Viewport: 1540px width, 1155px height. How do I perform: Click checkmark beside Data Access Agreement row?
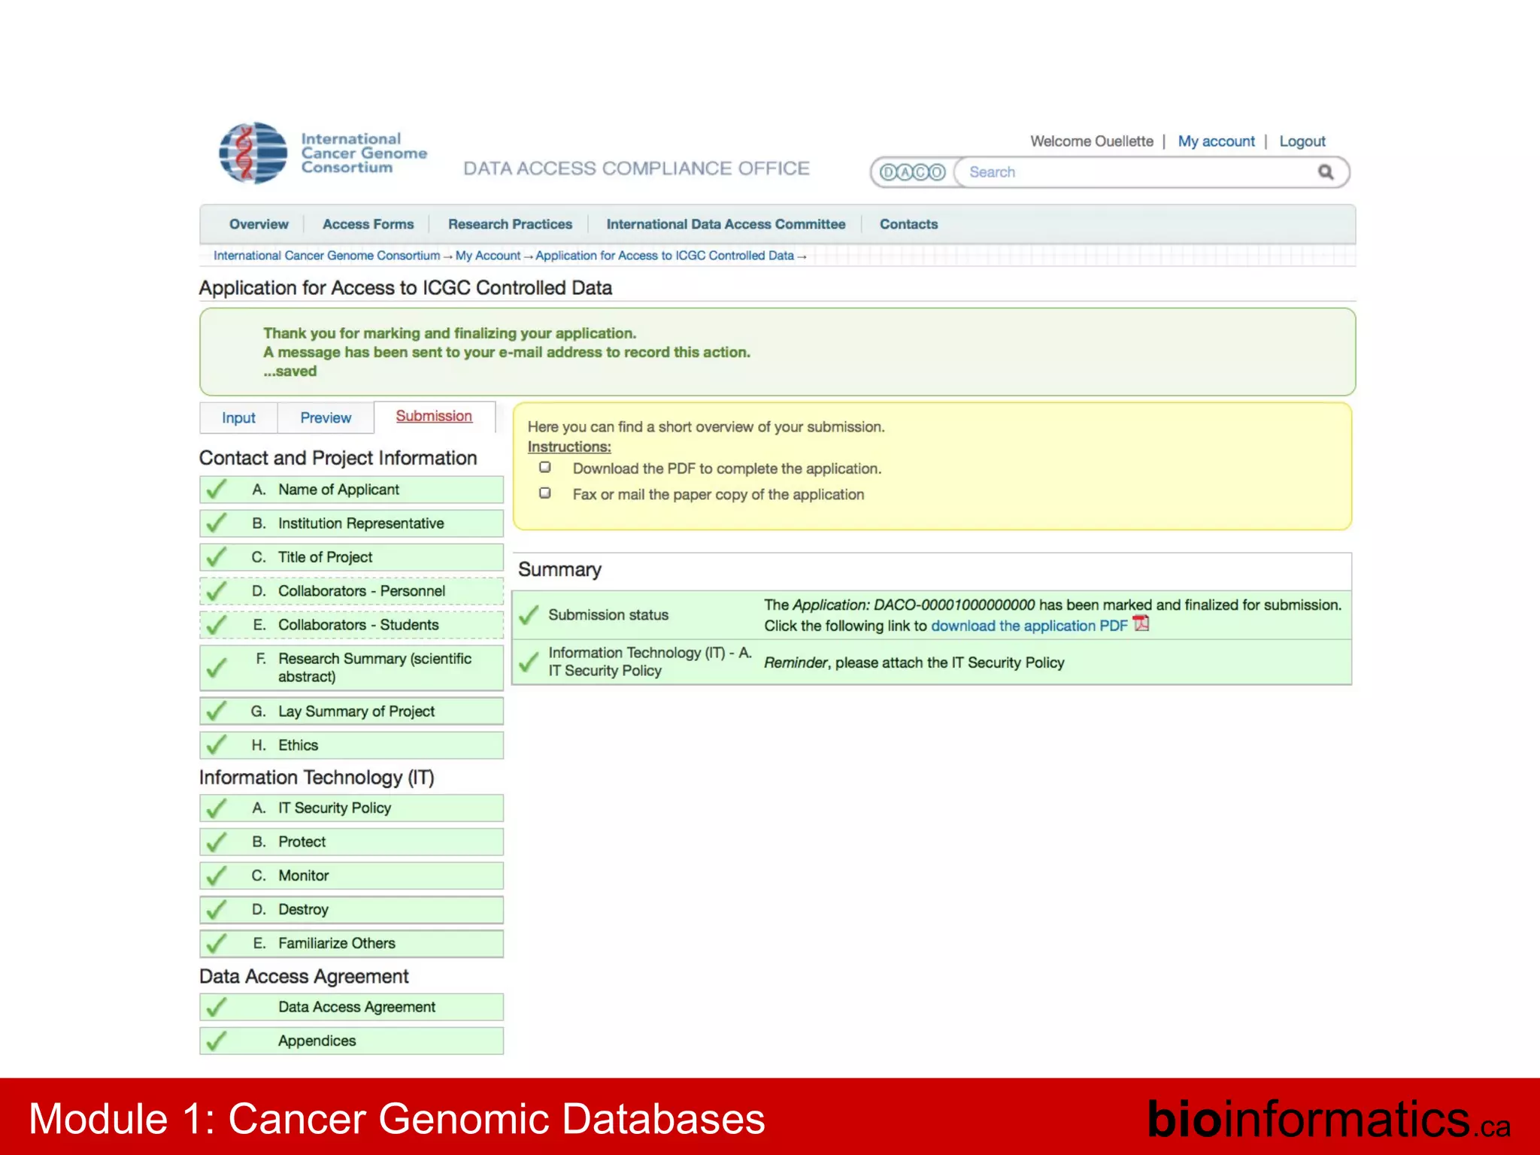coord(217,1008)
